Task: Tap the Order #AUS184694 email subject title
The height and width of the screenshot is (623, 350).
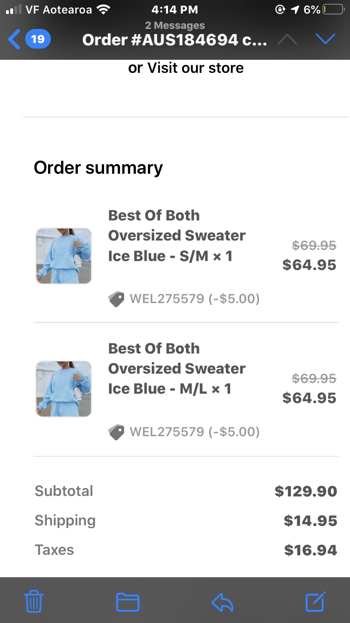Action: [175, 40]
